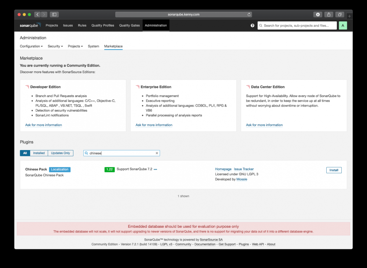Click the magnifier icon in the plugin search box

[x=86, y=153]
